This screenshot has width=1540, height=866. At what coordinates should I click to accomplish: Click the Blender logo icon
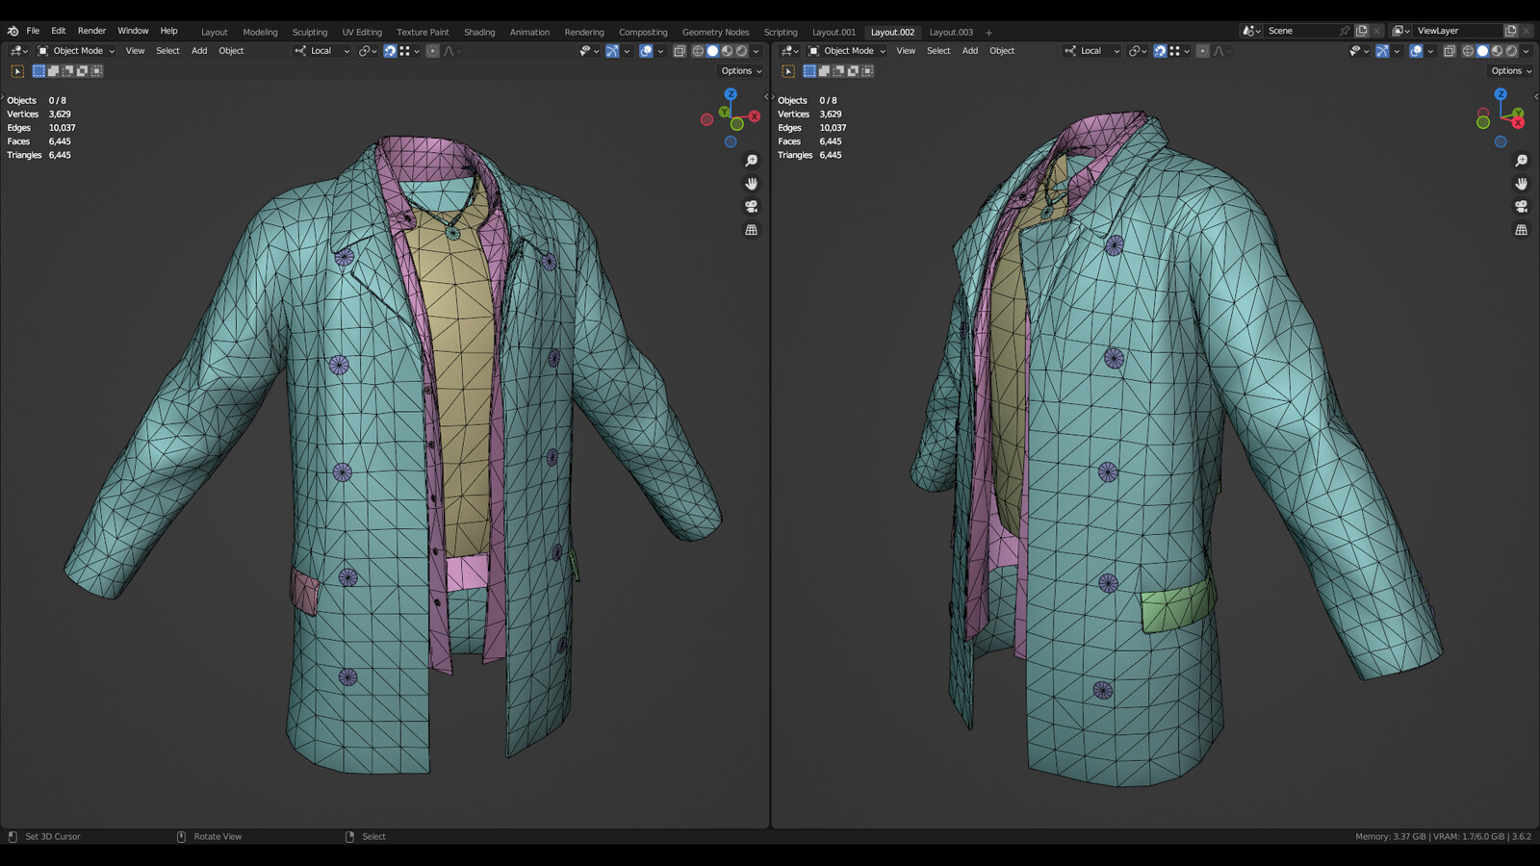pyautogui.click(x=13, y=31)
